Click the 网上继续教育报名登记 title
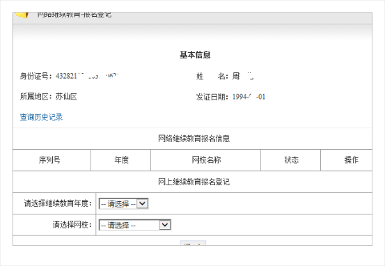This screenshot has height=266, width=385. (194, 182)
